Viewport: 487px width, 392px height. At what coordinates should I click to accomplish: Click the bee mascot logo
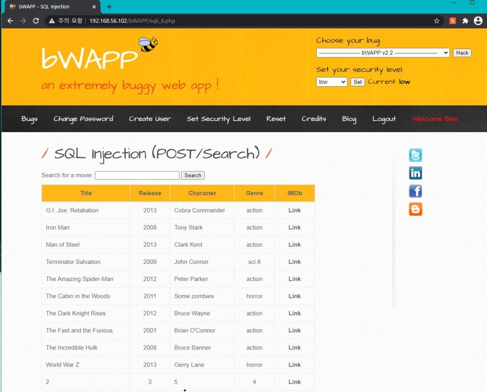(148, 44)
